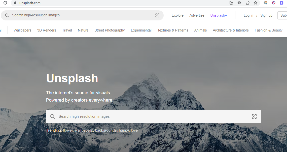This screenshot has height=152, width=287.
Task: Select the Fashion & Beauty category tab
Action: click(269, 30)
